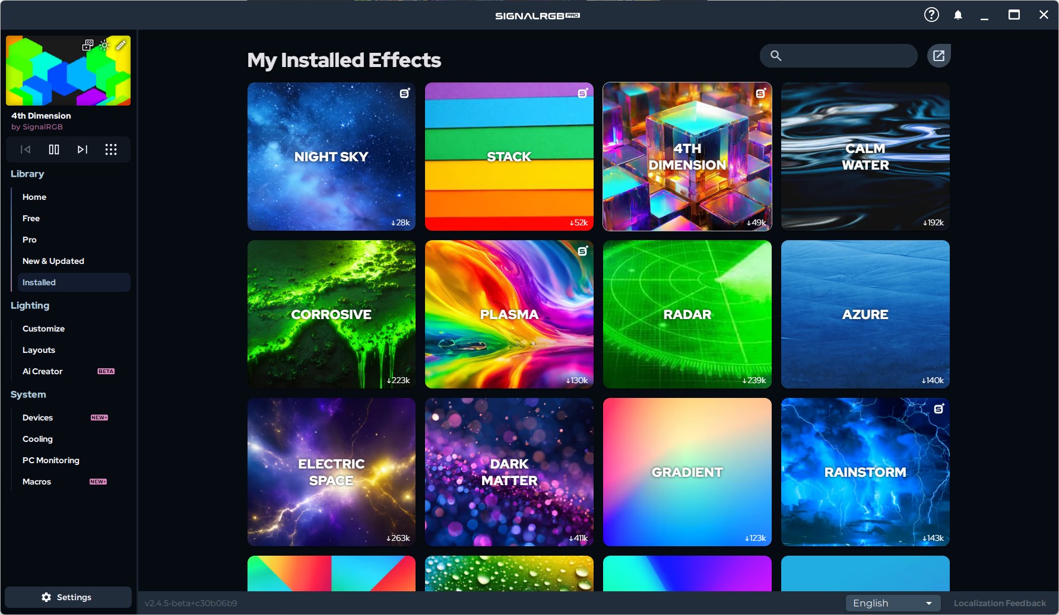Click the badge icon on Rainstorm card
The width and height of the screenshot is (1059, 615).
[x=939, y=409]
